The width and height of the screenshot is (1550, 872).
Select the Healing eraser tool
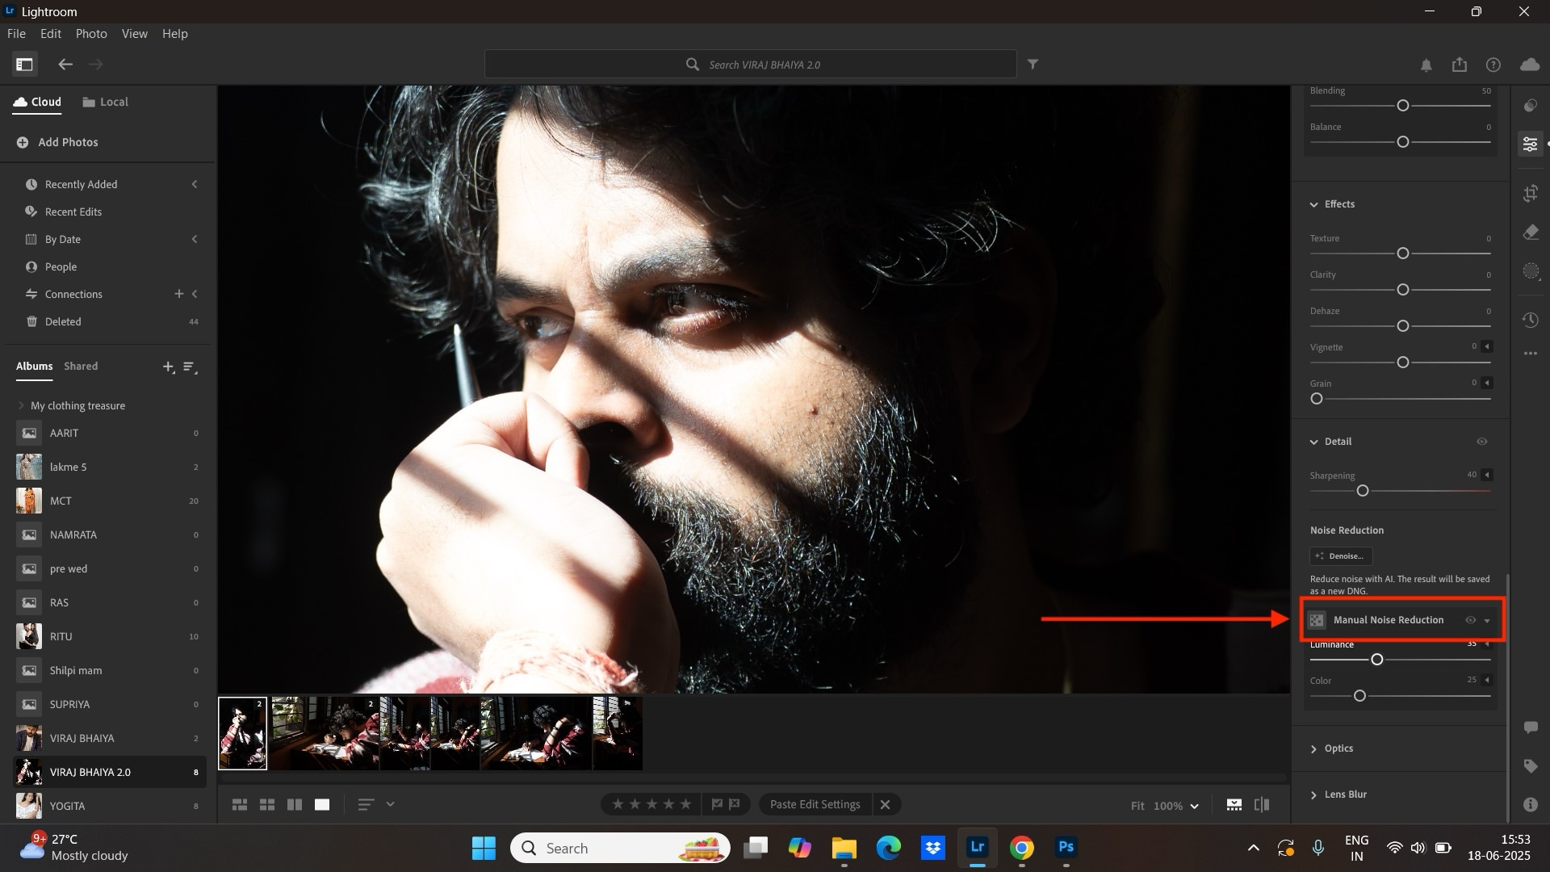click(1531, 233)
